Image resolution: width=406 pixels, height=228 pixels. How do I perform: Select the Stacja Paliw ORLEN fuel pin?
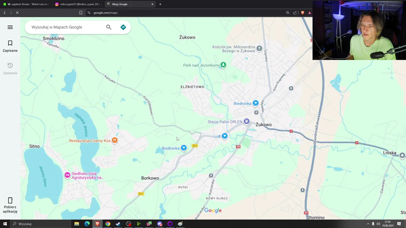(247, 122)
